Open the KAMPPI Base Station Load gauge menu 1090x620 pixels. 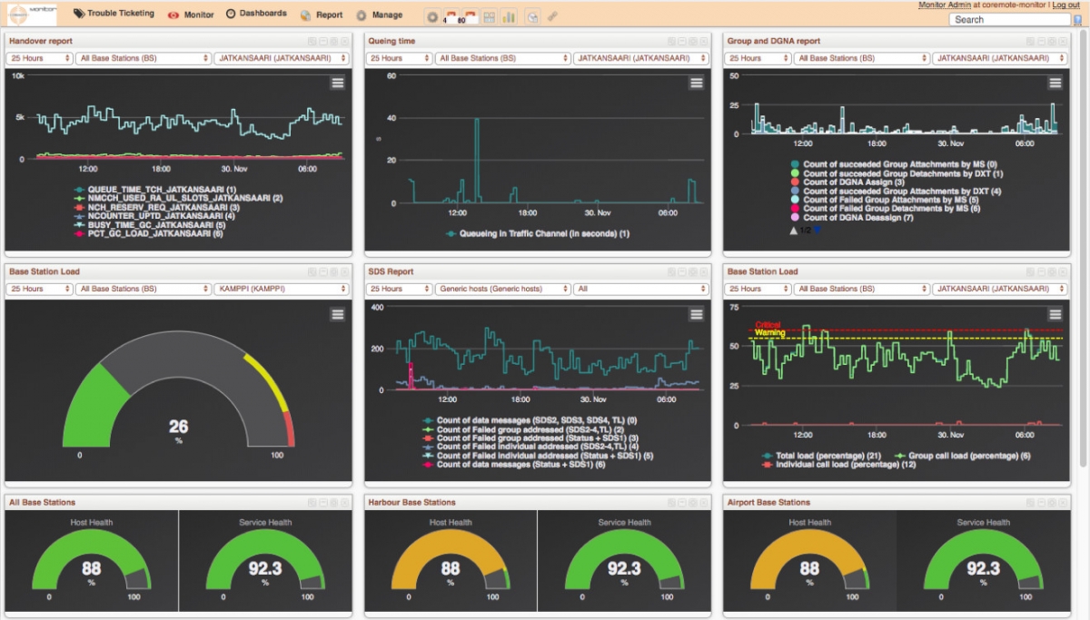point(338,314)
